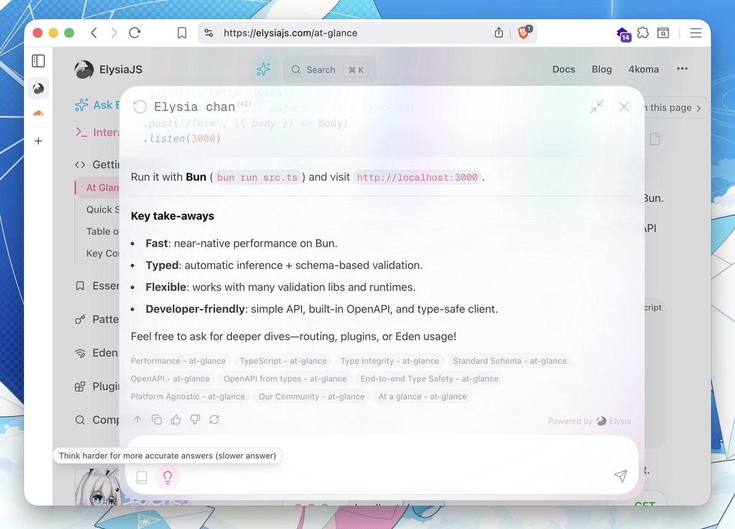
Task: Open the Docs nav item
Action: point(563,69)
